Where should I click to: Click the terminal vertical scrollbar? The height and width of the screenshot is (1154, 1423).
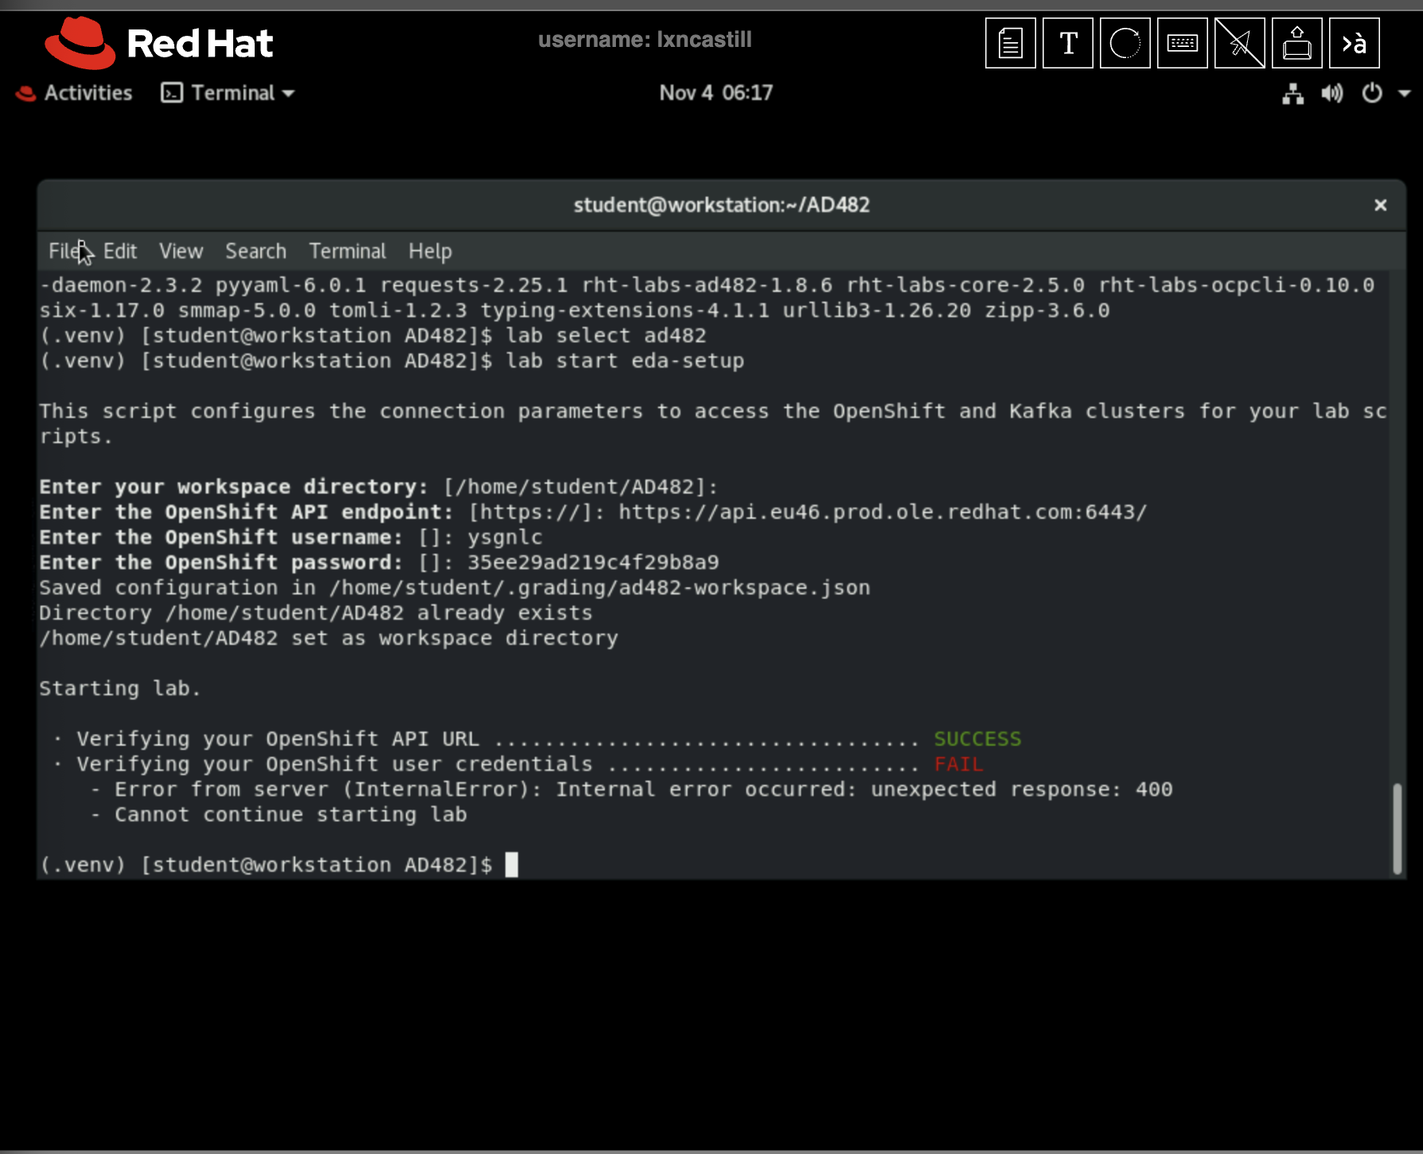1397,829
